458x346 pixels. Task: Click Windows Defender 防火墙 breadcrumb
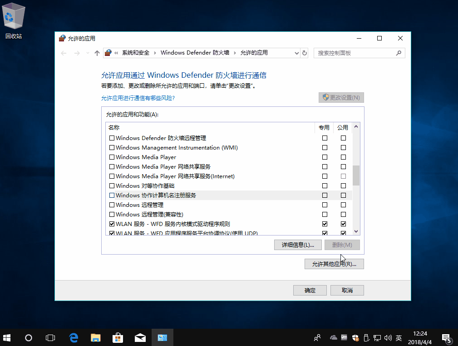click(x=195, y=53)
